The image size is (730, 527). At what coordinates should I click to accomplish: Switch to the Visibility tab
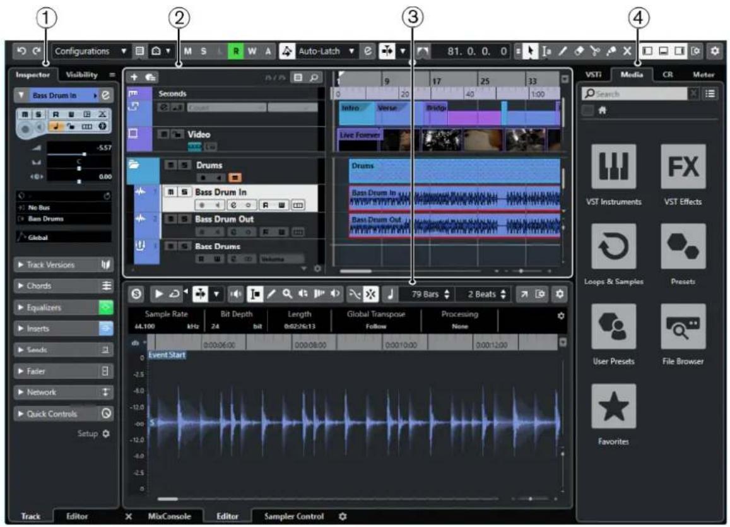click(82, 74)
